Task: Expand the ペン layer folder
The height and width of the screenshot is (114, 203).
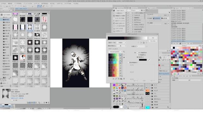Action: [150, 93]
